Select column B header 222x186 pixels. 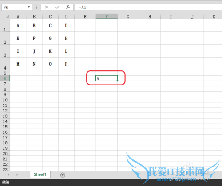tap(34, 17)
